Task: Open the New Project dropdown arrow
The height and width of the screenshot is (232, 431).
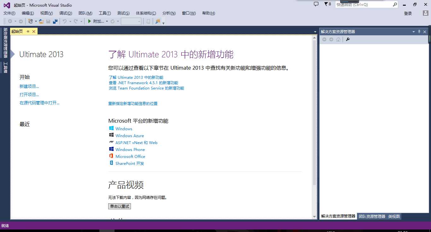Action: click(x=36, y=21)
